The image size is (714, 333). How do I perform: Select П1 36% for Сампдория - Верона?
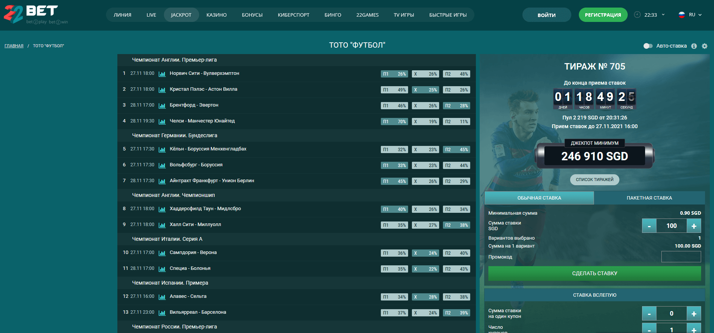pos(394,253)
